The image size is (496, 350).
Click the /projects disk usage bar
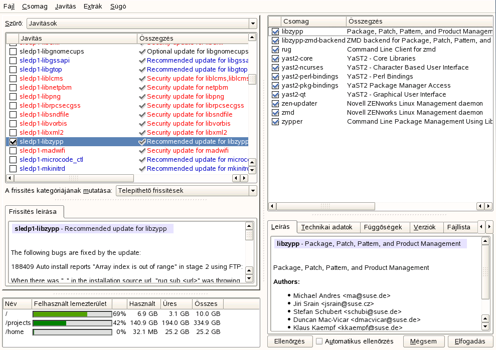72,323
